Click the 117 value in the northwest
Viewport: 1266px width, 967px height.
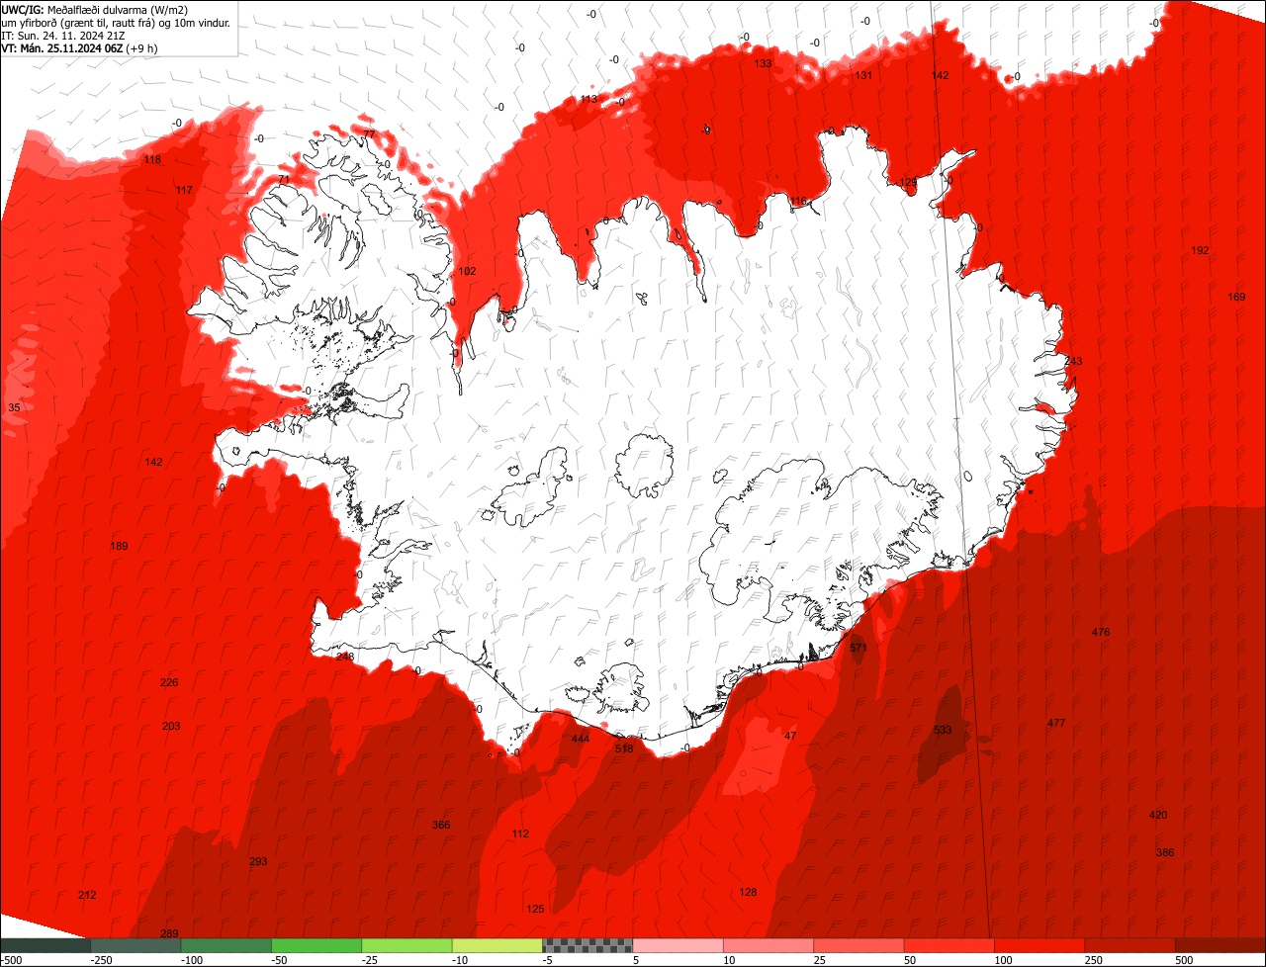pyautogui.click(x=184, y=190)
